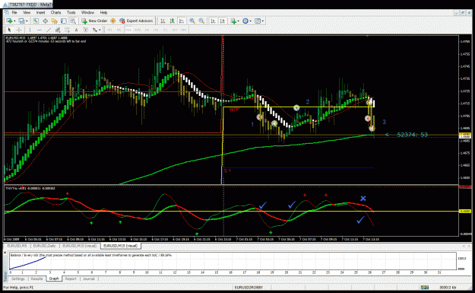Open a new chart with the toolbar icon
Image resolution: width=475 pixels, height=293 pixels.
pos(9,21)
